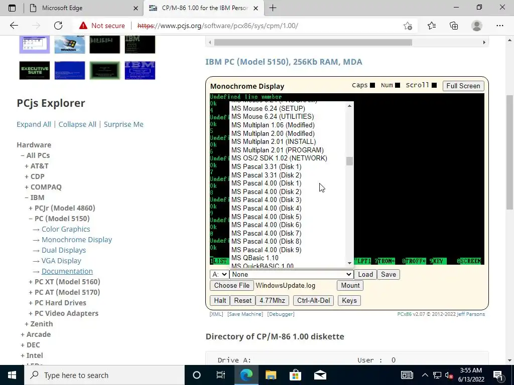Close the Microsoft Edge tab
The width and height of the screenshot is (514, 385).
click(136, 8)
